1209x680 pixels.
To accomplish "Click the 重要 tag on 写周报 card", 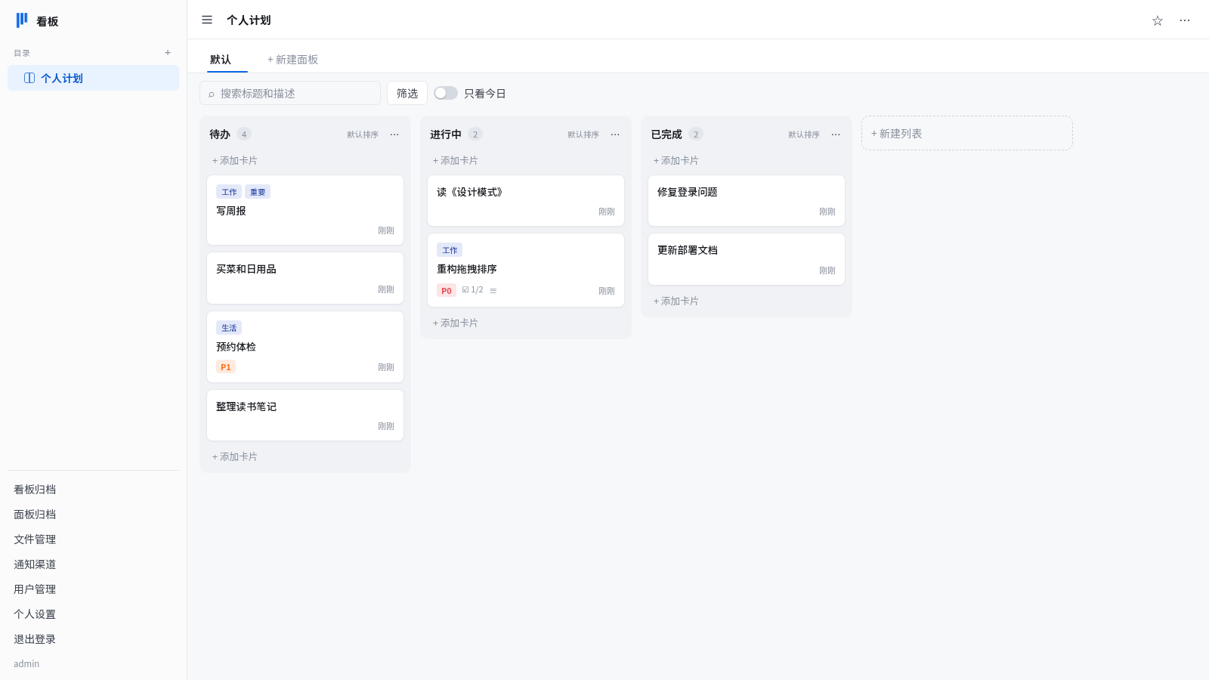I will [x=258, y=192].
